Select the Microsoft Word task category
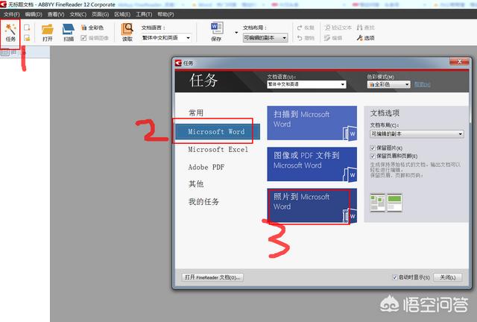Viewport: 477px width, 322px height. pos(217,131)
